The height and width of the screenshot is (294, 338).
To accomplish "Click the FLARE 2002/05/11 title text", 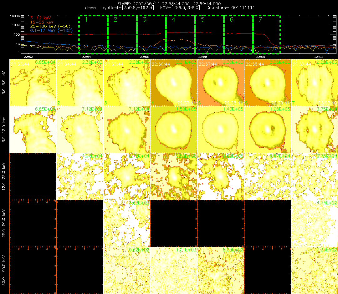I will pyautogui.click(x=169, y=4).
